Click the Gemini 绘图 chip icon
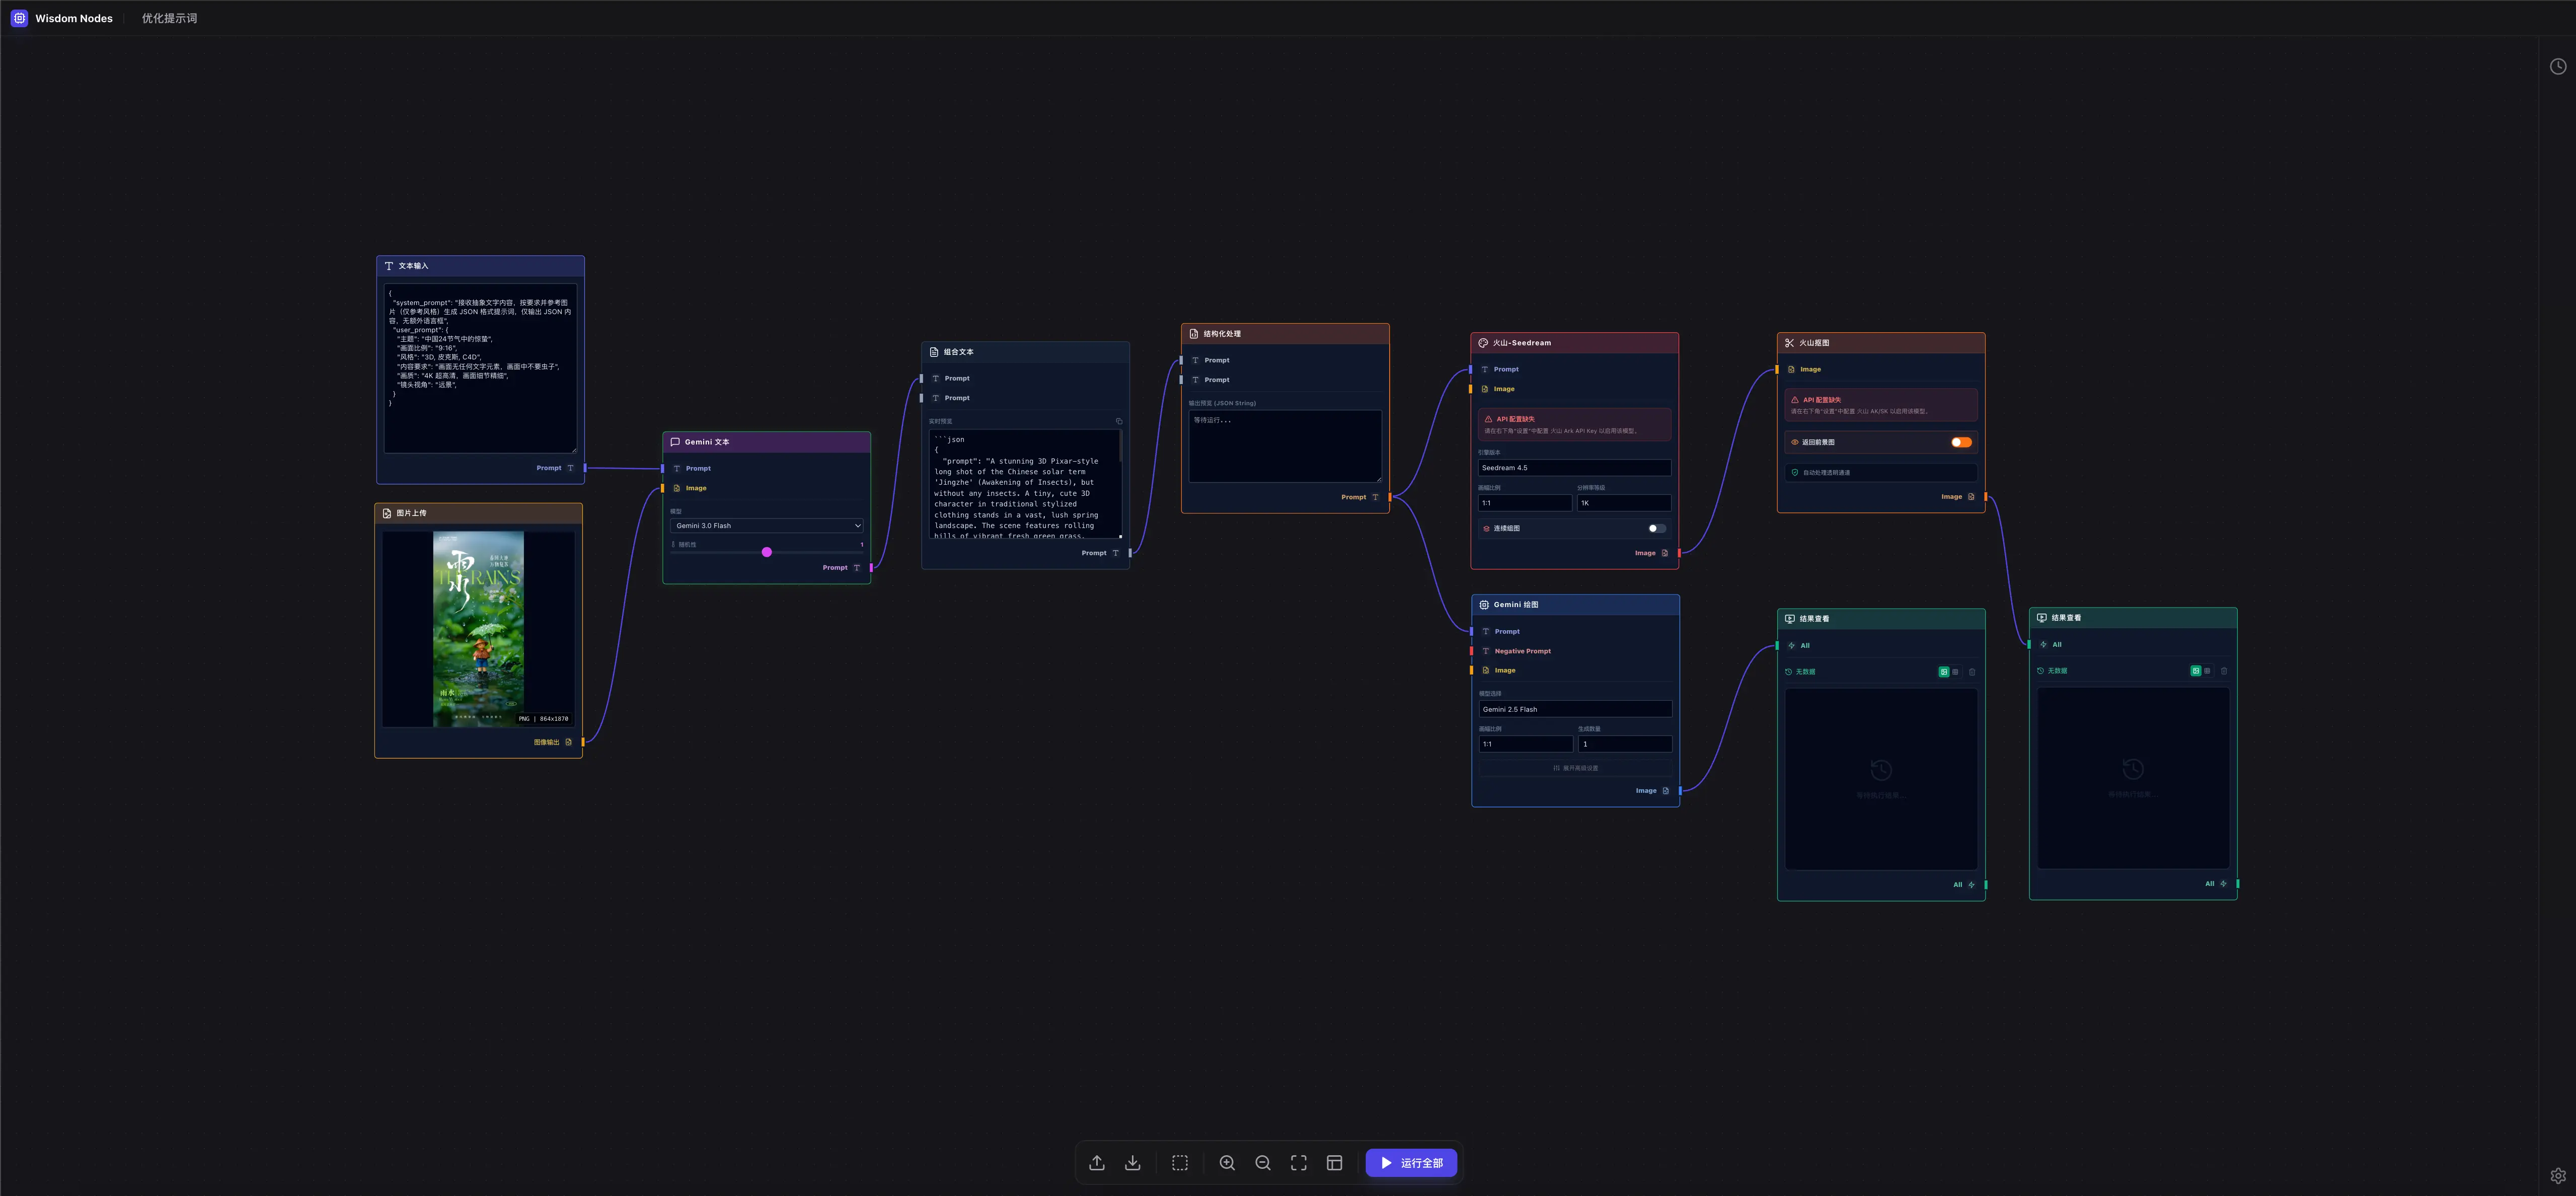The image size is (2576, 1196). pyautogui.click(x=1484, y=605)
